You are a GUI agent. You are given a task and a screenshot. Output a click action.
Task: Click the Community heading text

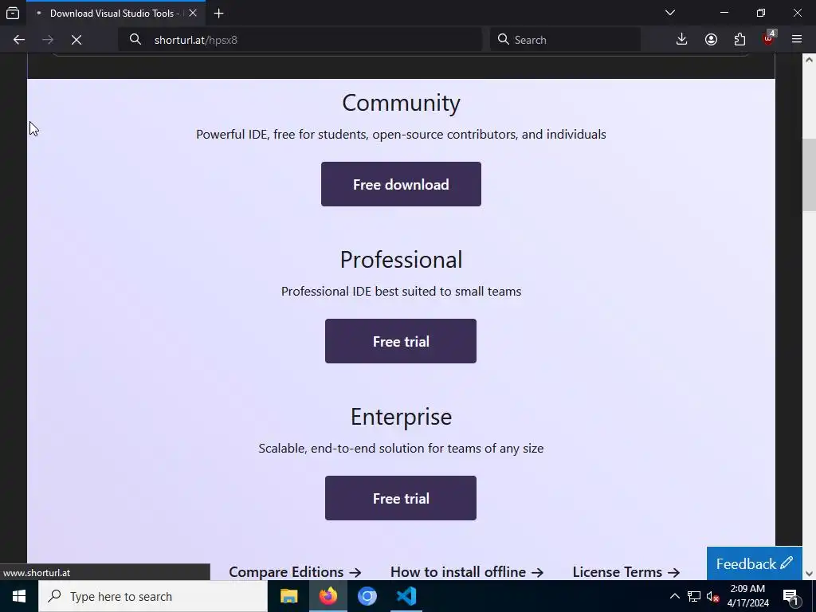pos(401,103)
